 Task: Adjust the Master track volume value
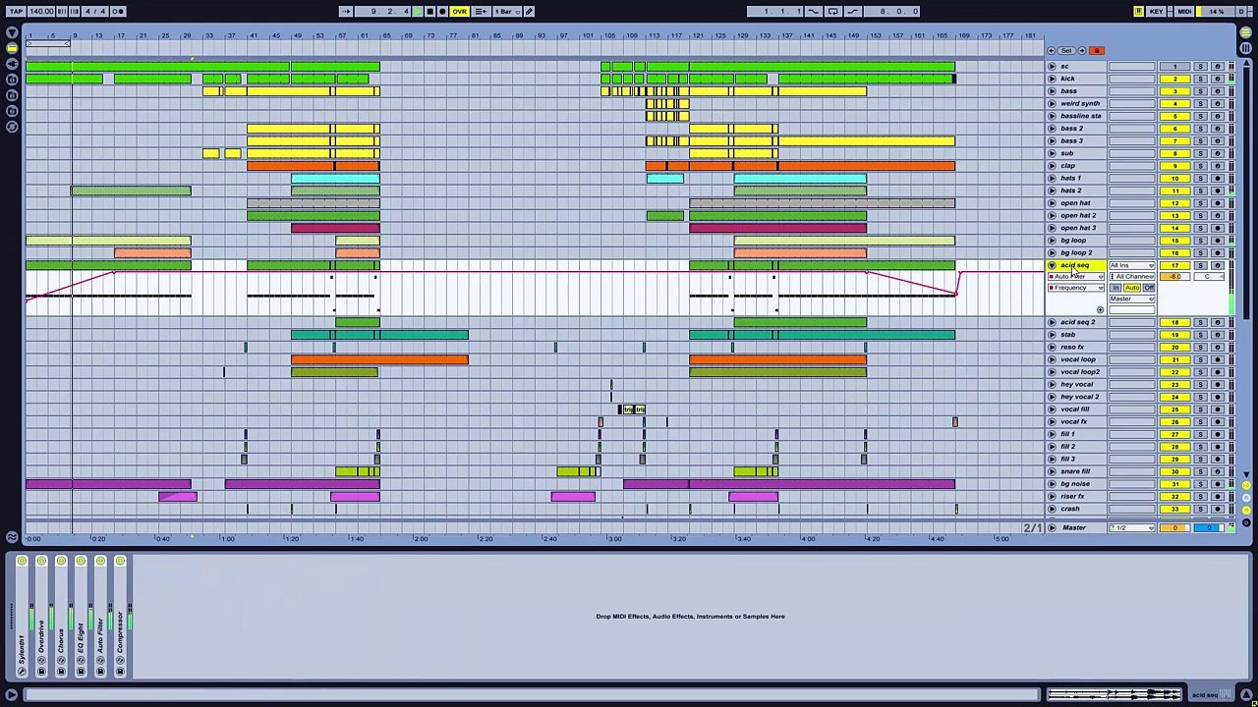1175,528
